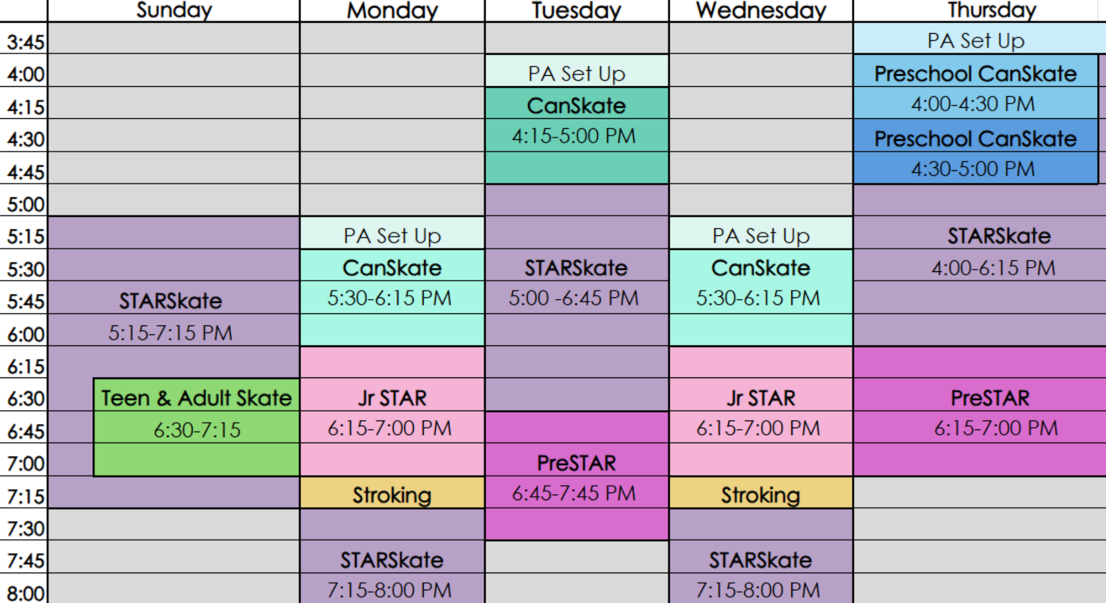1106x603 pixels.
Task: Select Thursday's Preschool CanSkate 4:00-4:30 PM cell
Action: point(975,87)
